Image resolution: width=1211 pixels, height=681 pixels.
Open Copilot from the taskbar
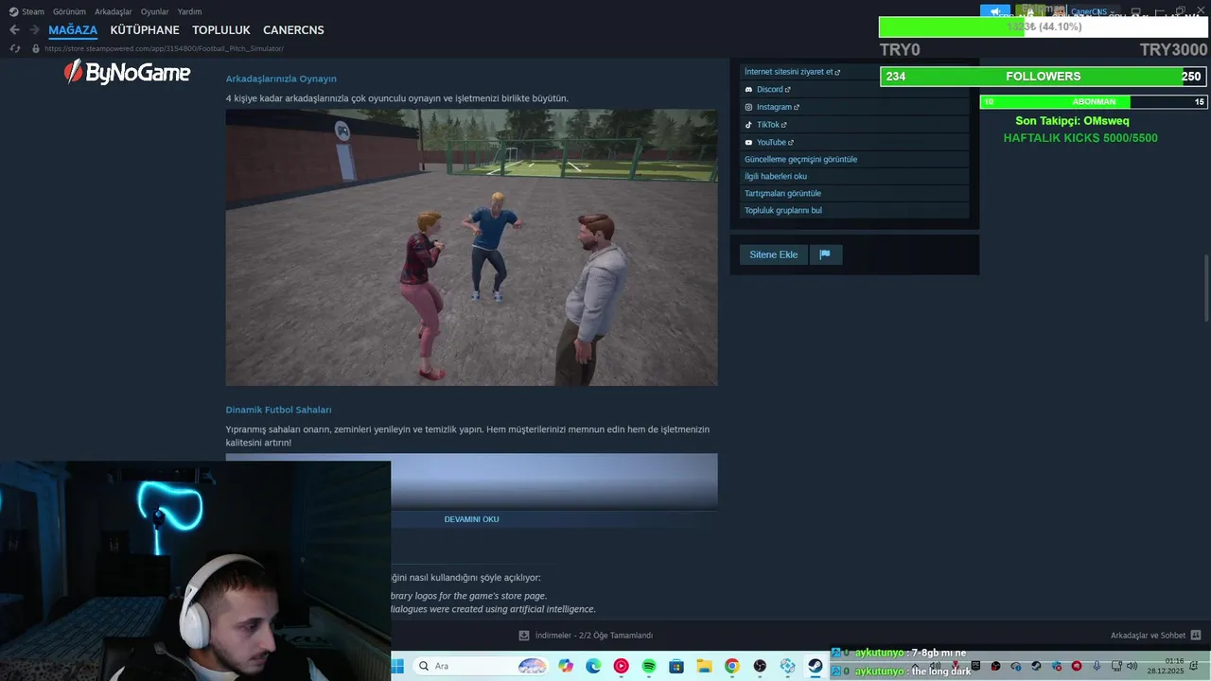(566, 666)
